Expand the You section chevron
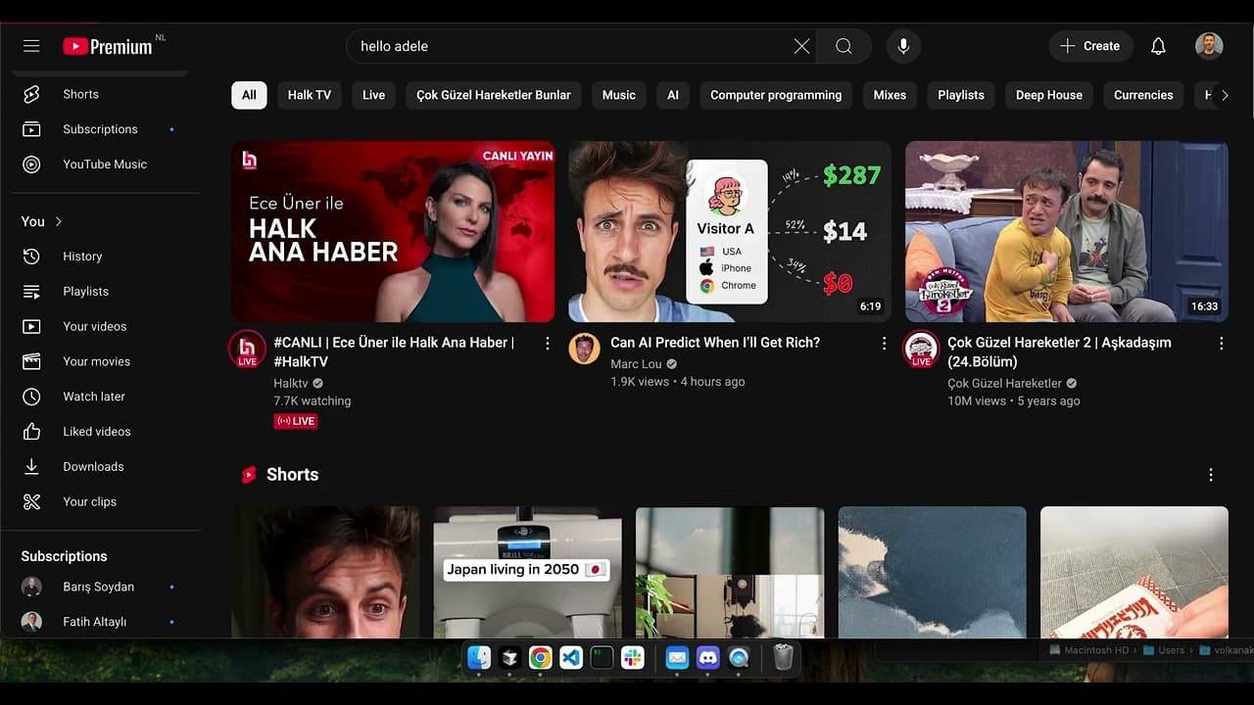1254x705 pixels. [x=59, y=221]
